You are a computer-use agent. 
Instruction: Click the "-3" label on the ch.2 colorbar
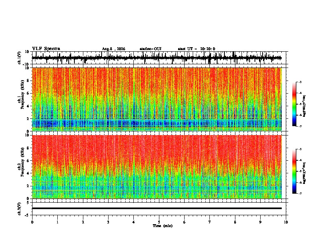pos(300,149)
